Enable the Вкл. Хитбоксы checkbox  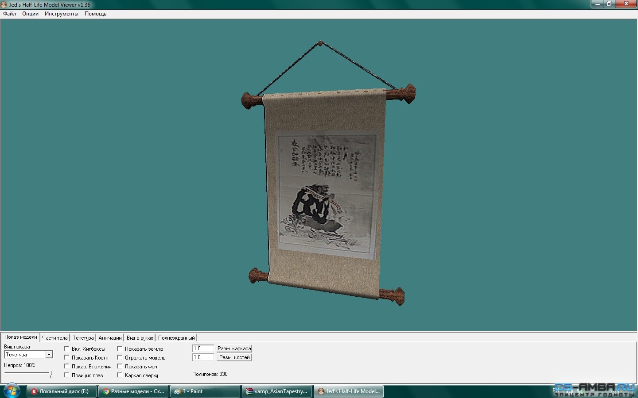[66, 349]
